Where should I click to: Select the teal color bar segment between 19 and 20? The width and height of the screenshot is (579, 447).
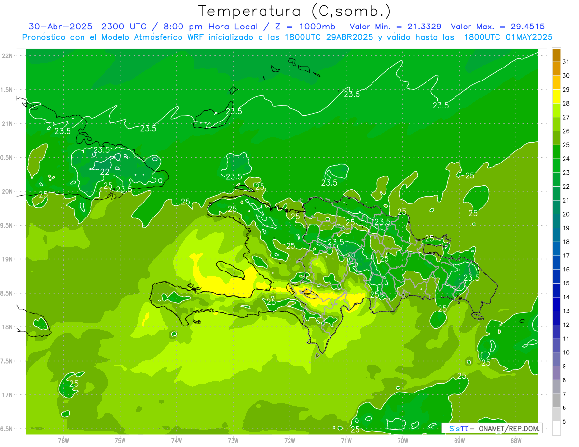[x=556, y=221]
